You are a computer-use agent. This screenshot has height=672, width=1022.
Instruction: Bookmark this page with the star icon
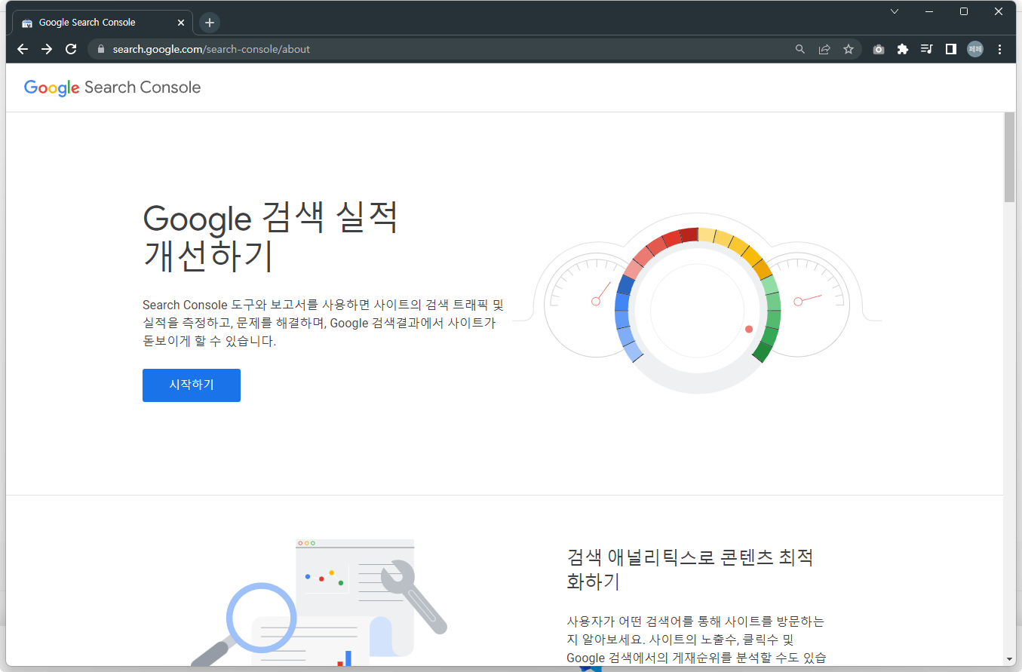[x=849, y=49]
